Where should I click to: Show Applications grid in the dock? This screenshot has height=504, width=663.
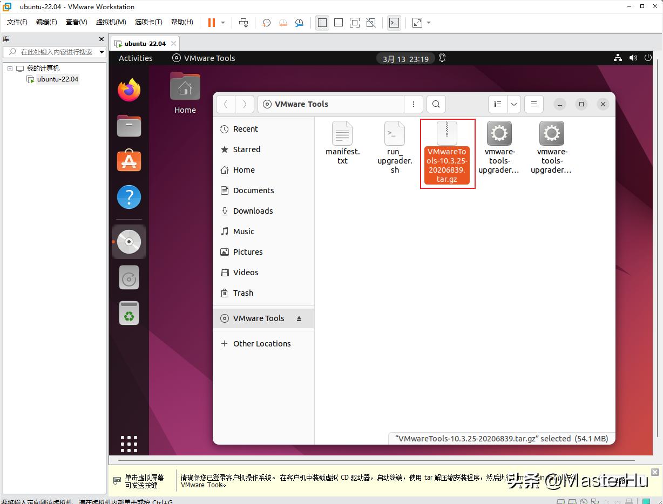tap(128, 444)
